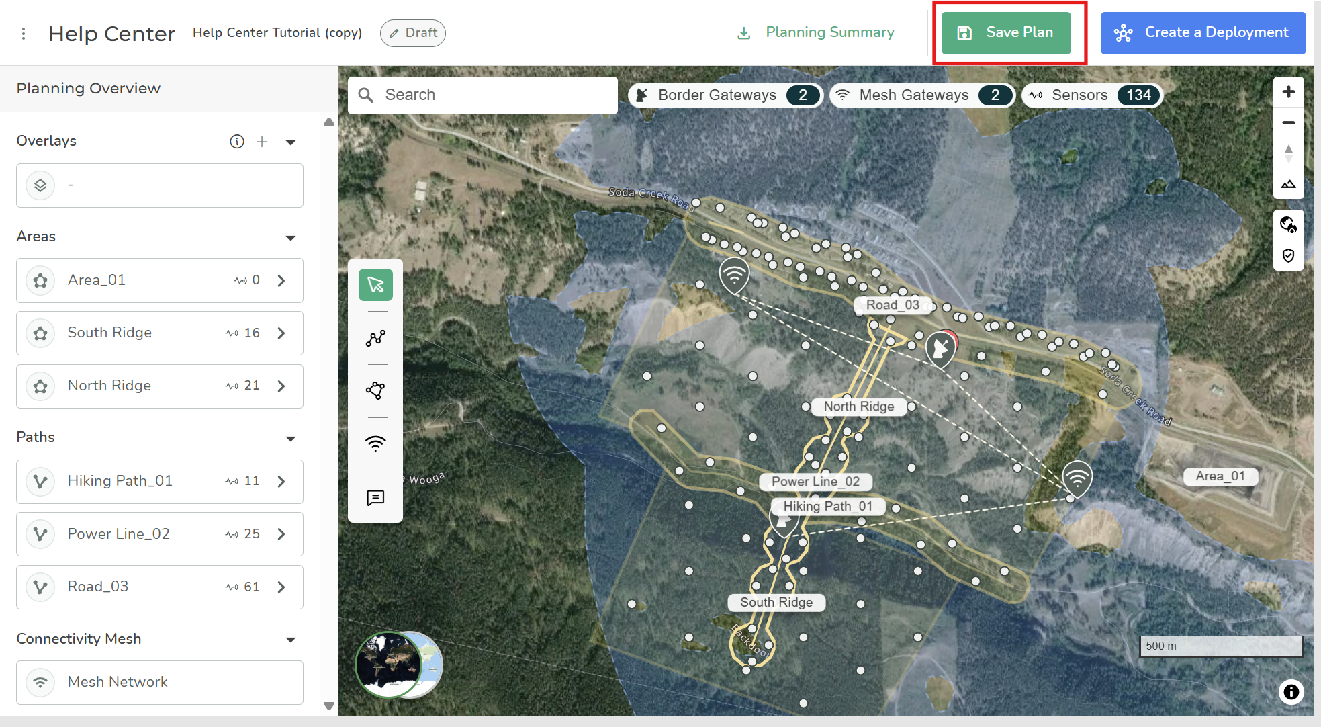Open the comment annotation tool
The image size is (1321, 727).
coord(375,497)
